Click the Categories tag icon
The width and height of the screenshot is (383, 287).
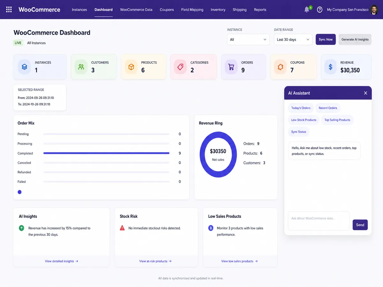tap(180, 67)
